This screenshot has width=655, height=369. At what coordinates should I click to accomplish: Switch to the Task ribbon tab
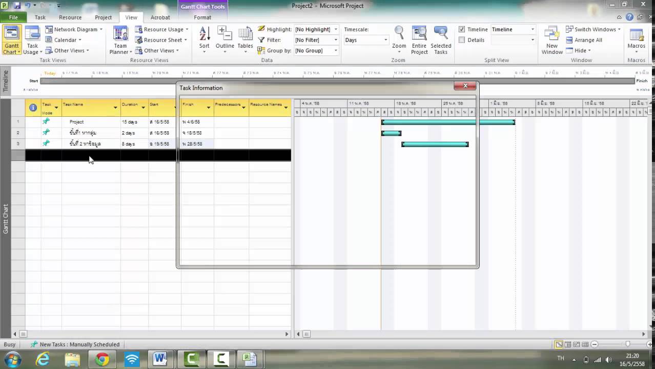click(x=40, y=17)
